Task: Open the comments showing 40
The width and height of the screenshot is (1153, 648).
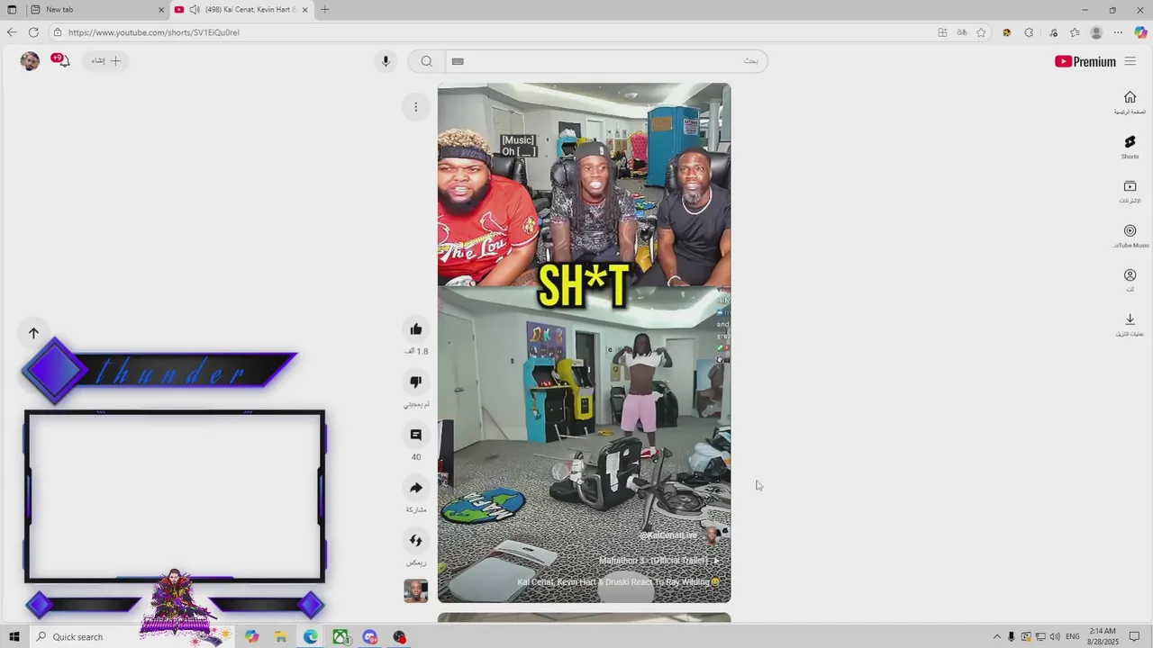Action: click(x=415, y=435)
